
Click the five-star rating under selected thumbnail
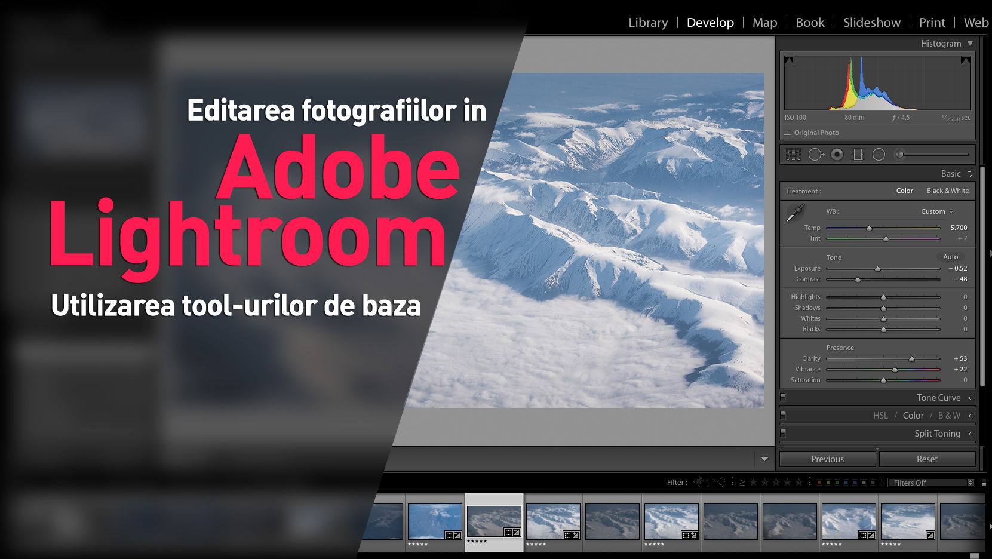pyautogui.click(x=477, y=542)
